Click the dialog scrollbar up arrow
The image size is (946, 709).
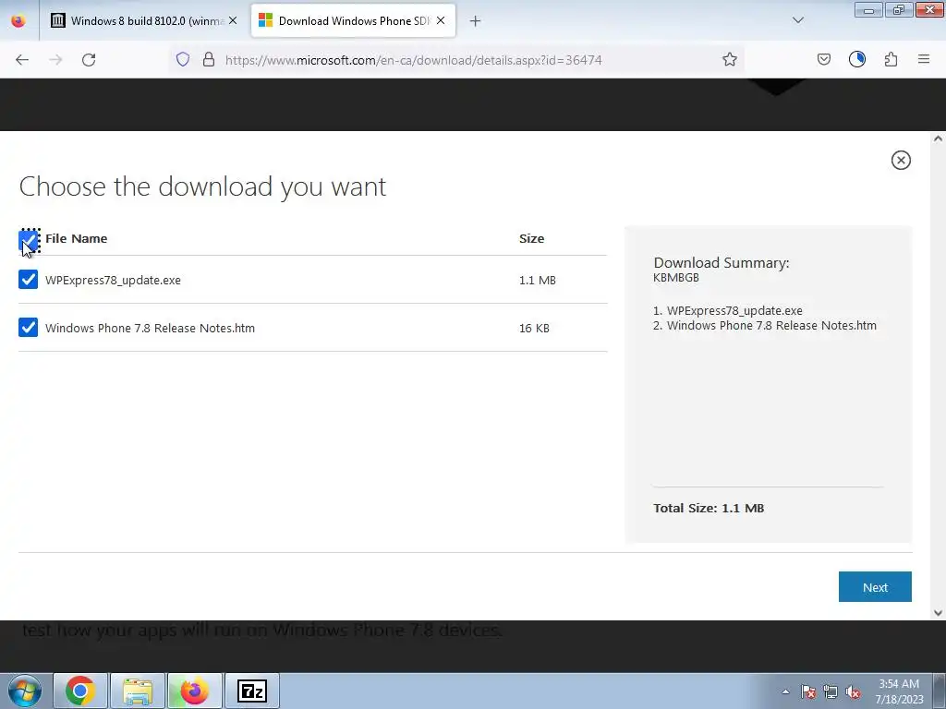(939, 138)
